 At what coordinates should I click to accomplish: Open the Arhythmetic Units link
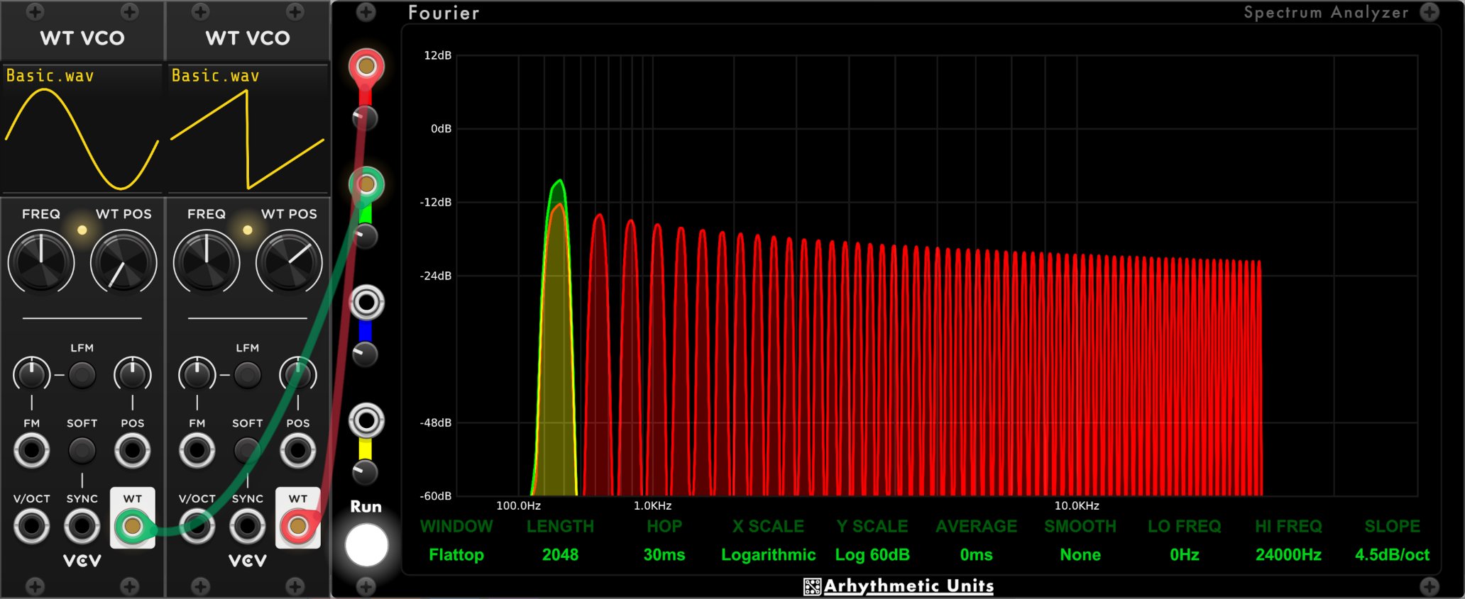(x=899, y=586)
